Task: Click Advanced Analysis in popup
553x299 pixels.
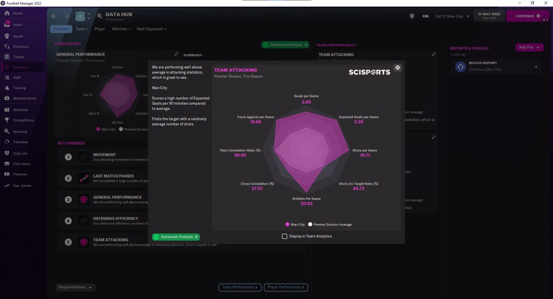Action: pyautogui.click(x=176, y=237)
